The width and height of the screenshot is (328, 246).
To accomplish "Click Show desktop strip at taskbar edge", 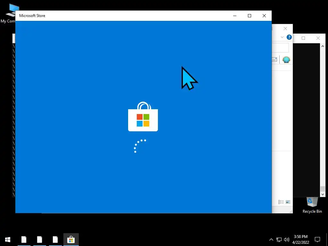I will pos(327,240).
